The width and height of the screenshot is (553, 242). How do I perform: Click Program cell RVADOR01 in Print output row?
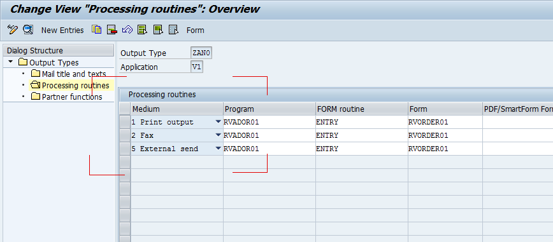(269, 122)
